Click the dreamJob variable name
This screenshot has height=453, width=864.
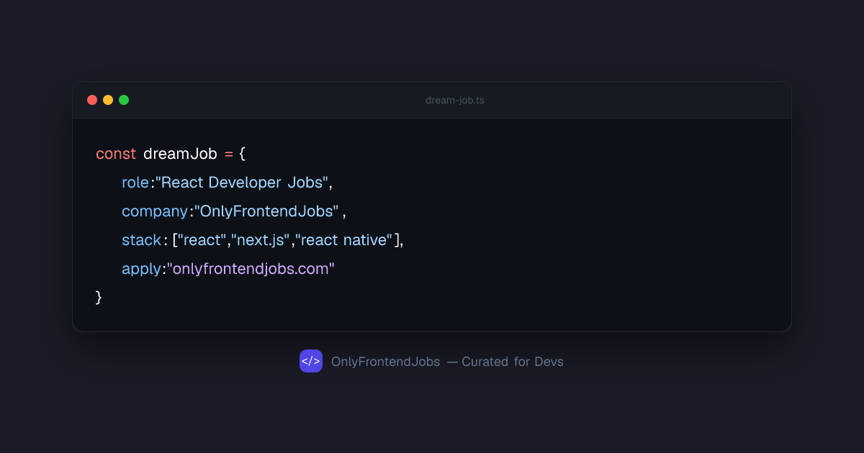click(180, 154)
